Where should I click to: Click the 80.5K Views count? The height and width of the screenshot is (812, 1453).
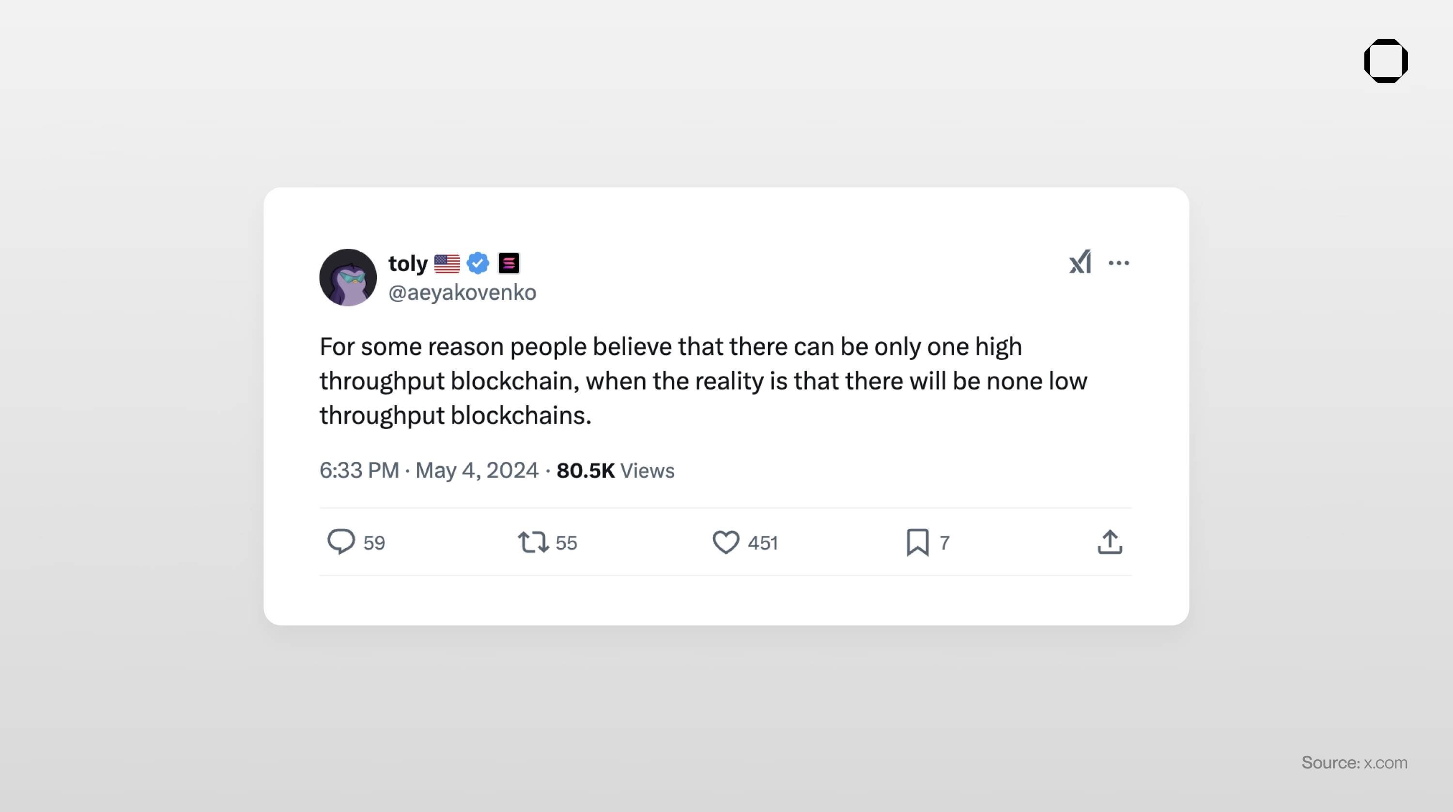pos(615,470)
